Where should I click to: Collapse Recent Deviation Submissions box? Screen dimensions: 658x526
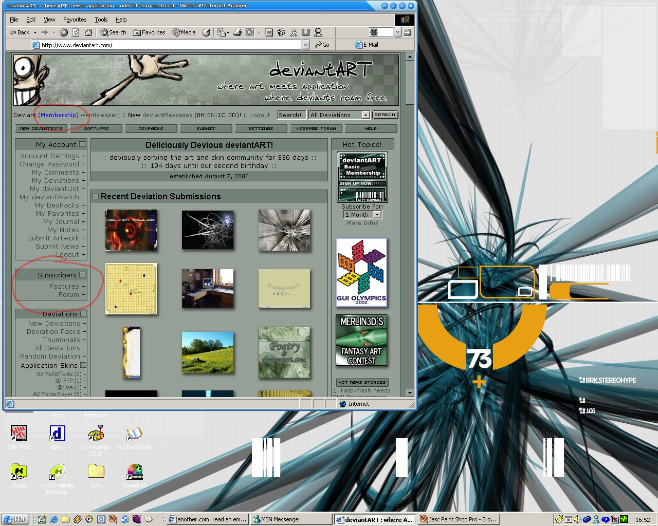point(96,196)
